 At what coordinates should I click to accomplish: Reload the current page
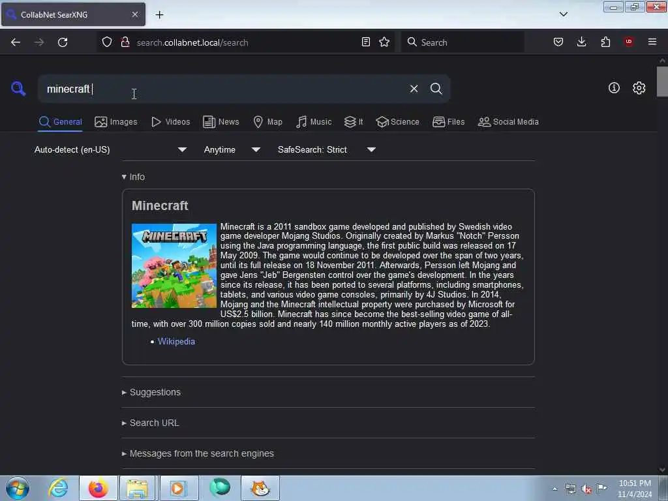click(63, 42)
